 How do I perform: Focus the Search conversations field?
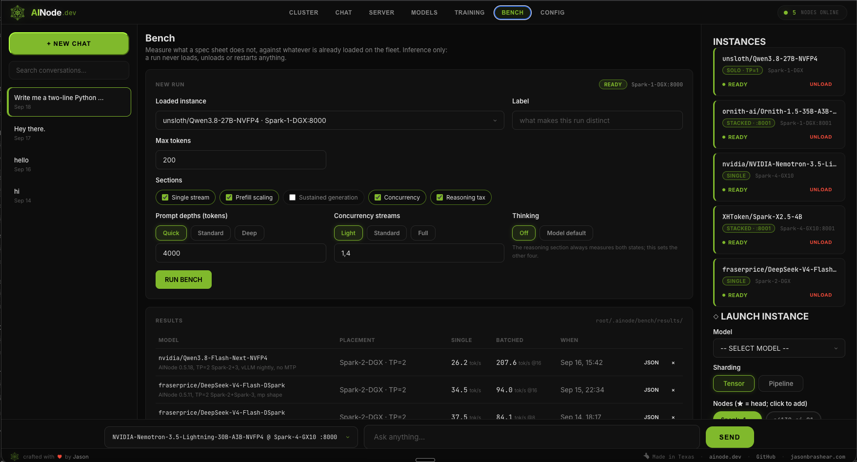(69, 70)
